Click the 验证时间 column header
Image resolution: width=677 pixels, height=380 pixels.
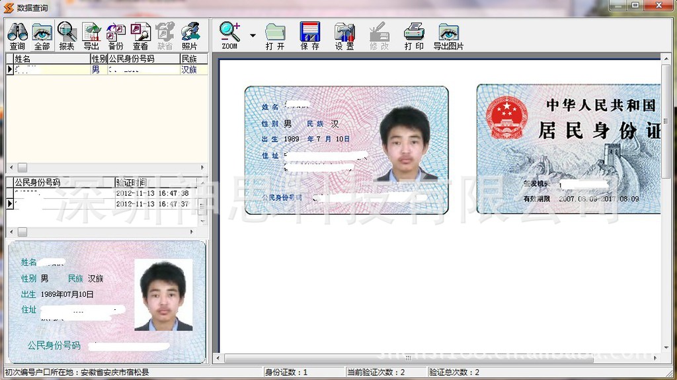[156, 182]
